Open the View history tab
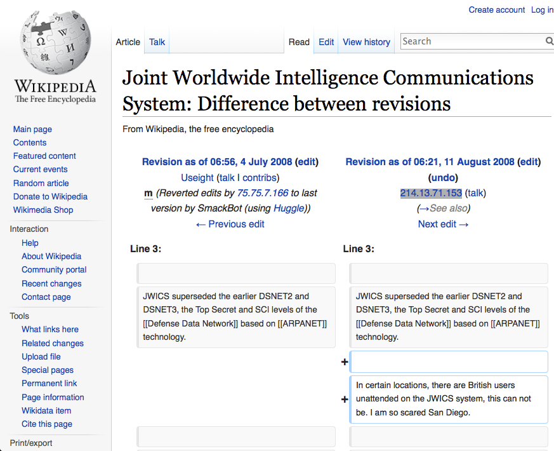Viewport: 554px width, 451px height. click(366, 42)
